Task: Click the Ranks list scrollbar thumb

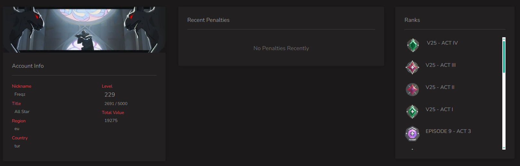Action: coord(504,56)
